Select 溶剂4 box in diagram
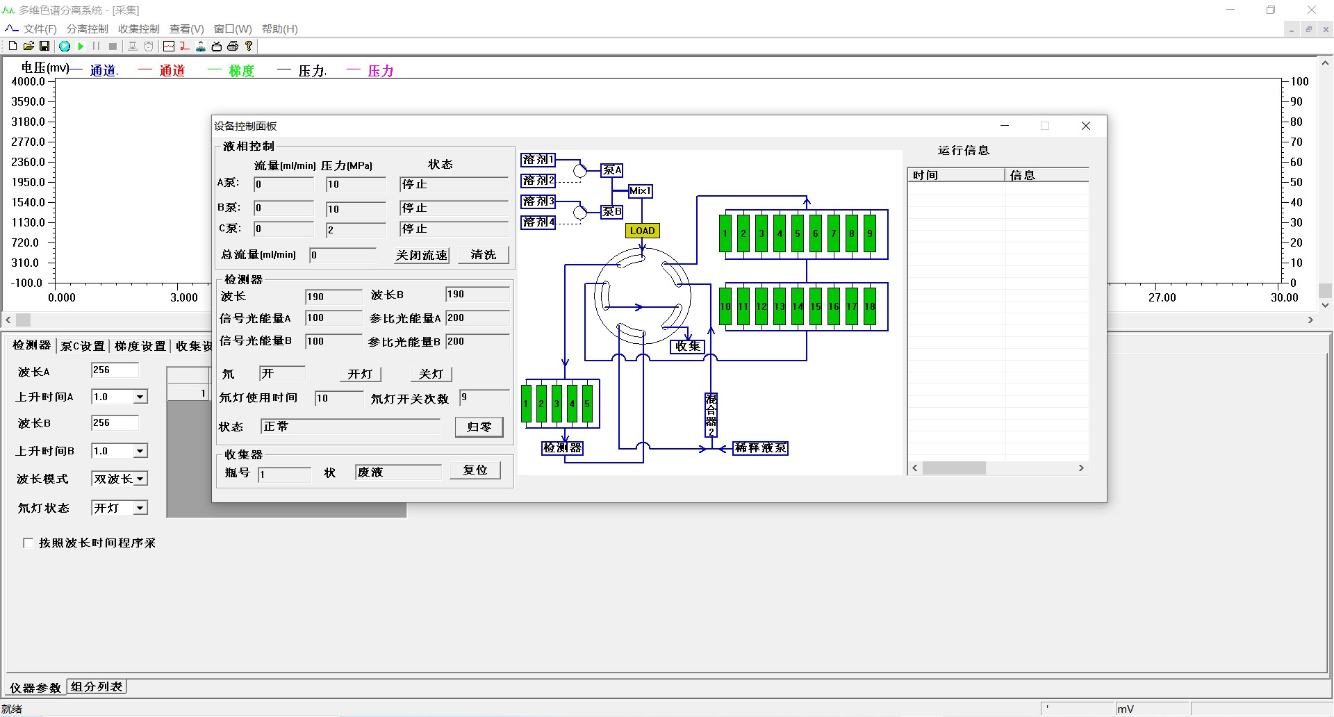1334x717 pixels. (538, 222)
